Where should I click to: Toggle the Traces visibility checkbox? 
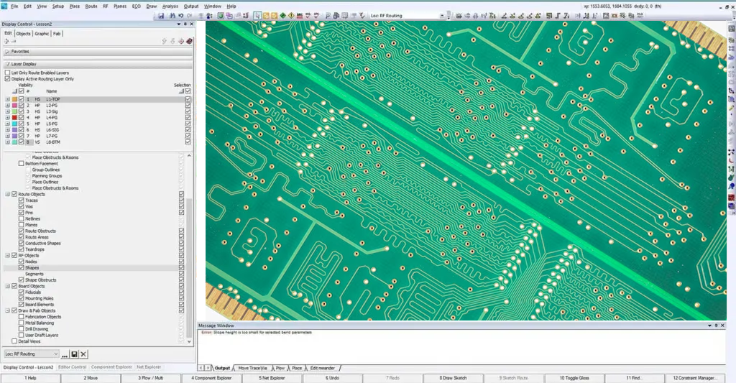(21, 200)
